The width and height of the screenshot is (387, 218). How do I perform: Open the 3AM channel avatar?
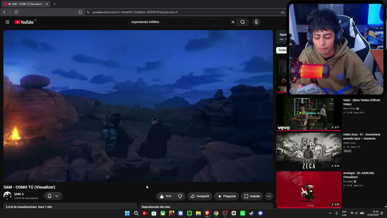tap(7, 196)
